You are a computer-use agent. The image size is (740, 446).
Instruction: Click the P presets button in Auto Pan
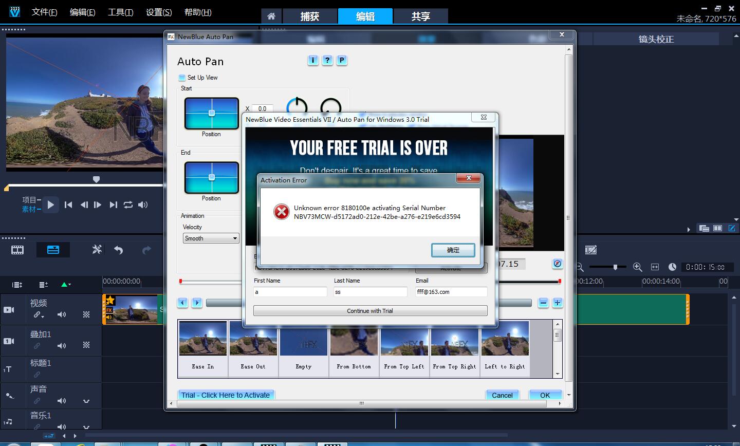pos(341,60)
